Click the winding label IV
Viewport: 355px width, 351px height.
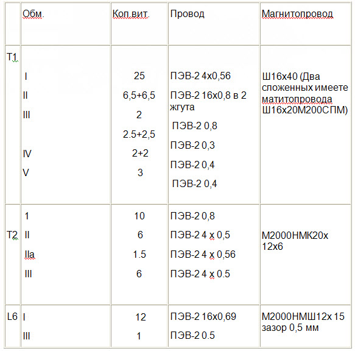coord(27,154)
